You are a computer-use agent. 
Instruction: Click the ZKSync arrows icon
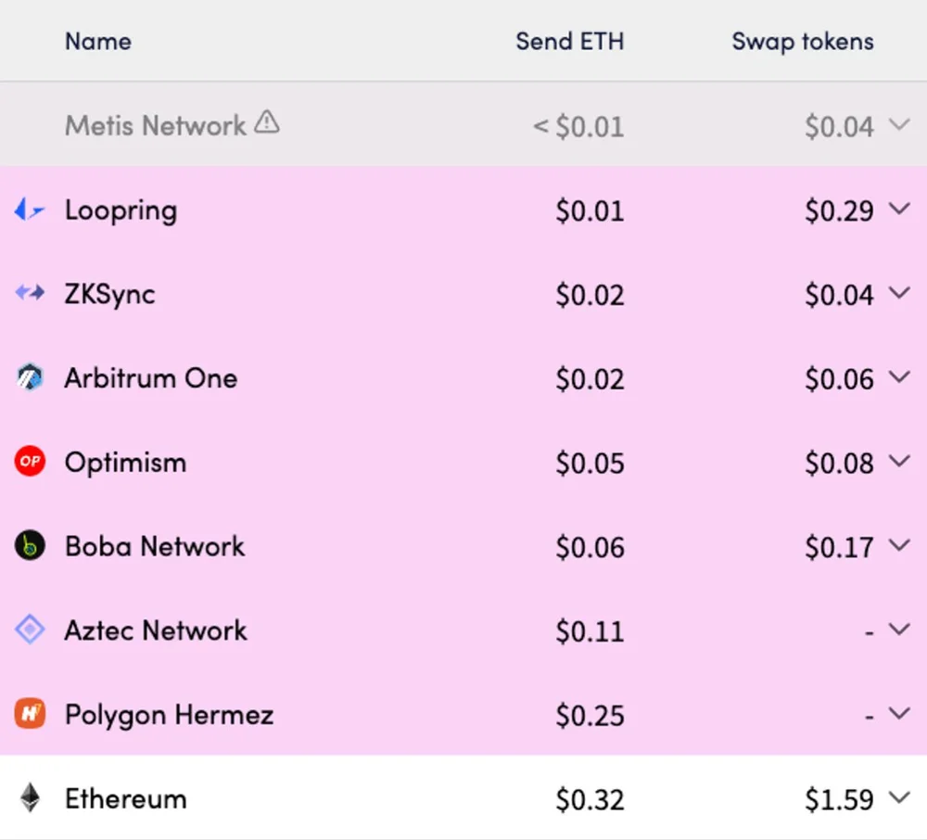(30, 293)
